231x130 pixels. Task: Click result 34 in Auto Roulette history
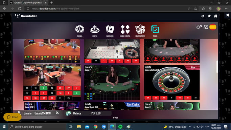pos(148,98)
